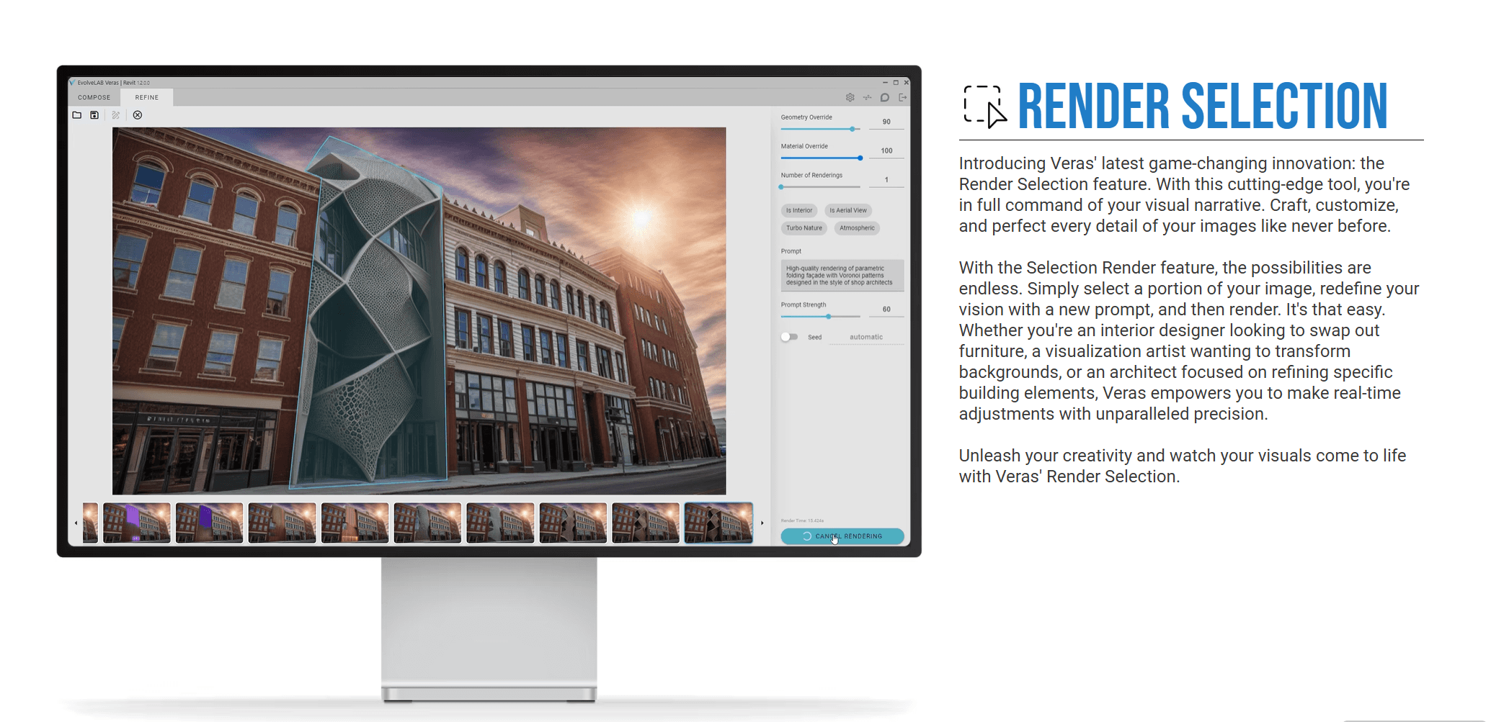Click the slider-node icon beside settings gear

(x=868, y=97)
